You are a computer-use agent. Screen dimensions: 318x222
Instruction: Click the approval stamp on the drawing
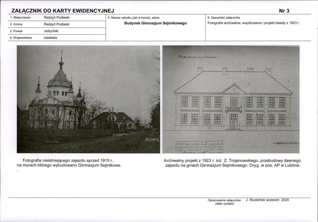200,147
